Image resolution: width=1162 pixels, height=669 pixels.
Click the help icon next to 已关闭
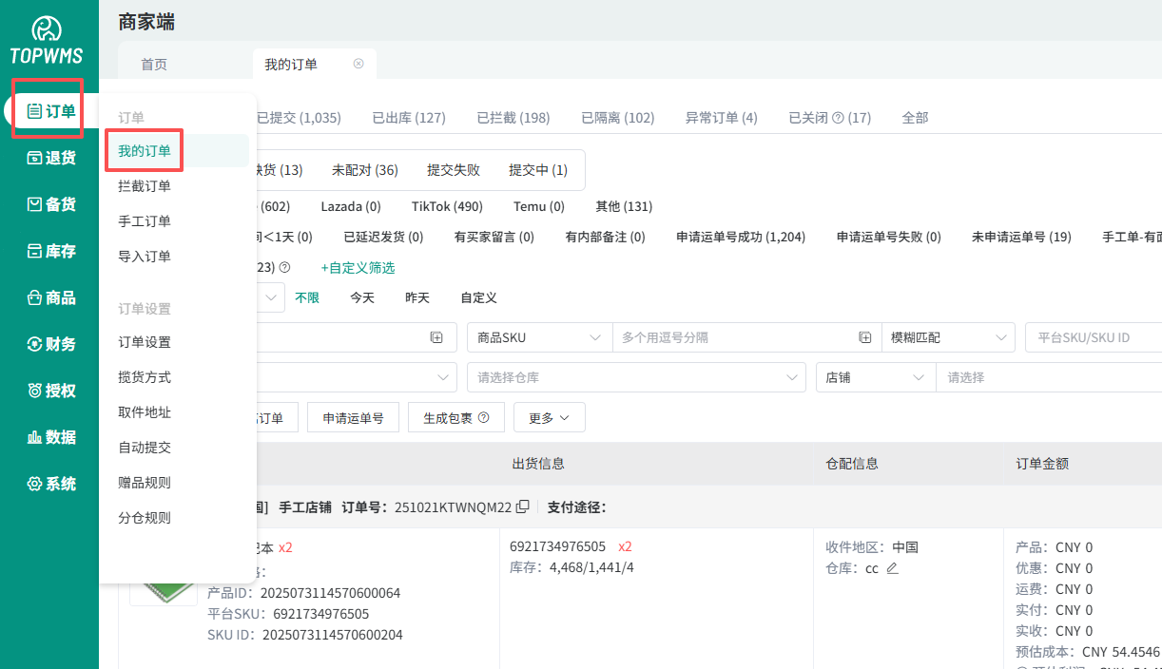[838, 118]
